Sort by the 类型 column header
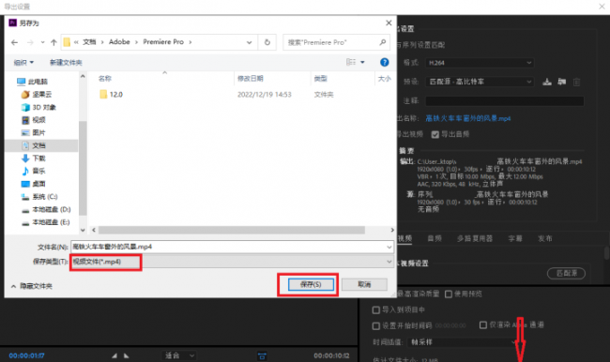610x362 pixels. coord(320,79)
